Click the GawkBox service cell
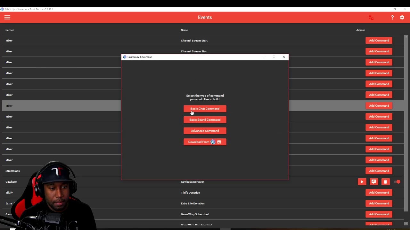Image resolution: width=410 pixels, height=230 pixels. coord(11,182)
